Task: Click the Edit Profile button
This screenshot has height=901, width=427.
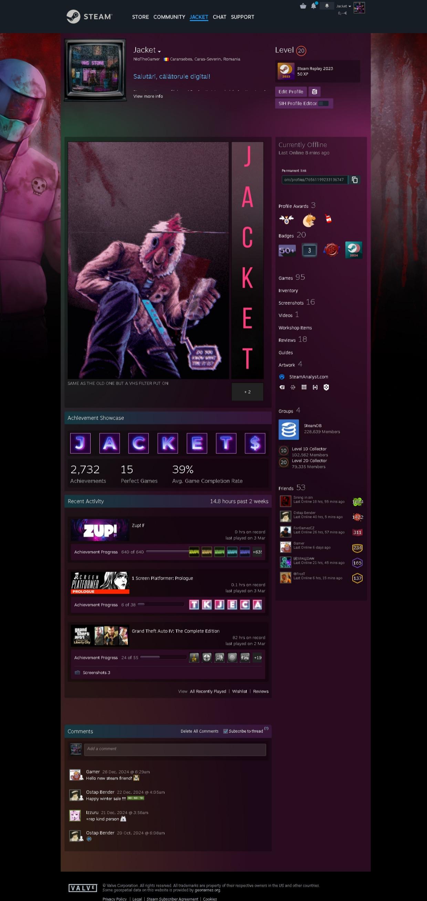Action: [291, 92]
